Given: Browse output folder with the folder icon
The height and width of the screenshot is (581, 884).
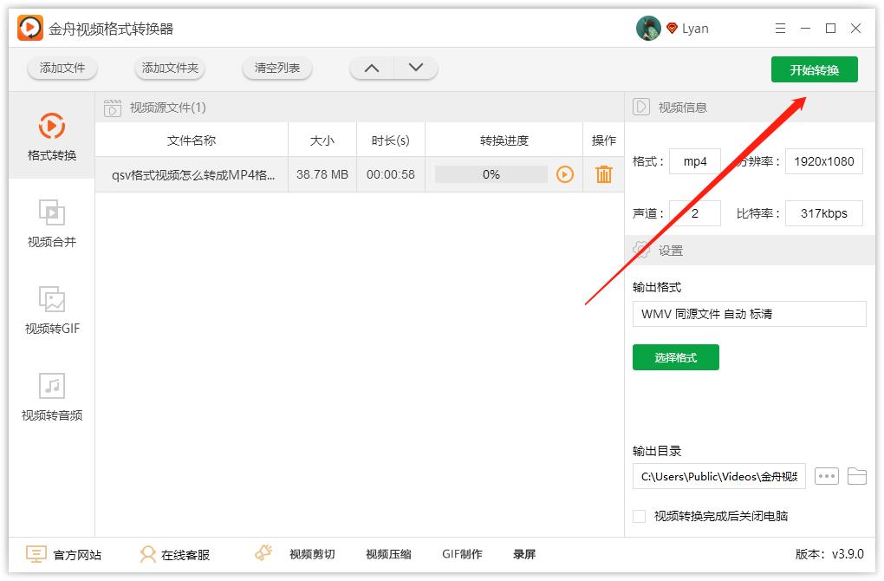Looking at the screenshot, I should click(x=856, y=476).
